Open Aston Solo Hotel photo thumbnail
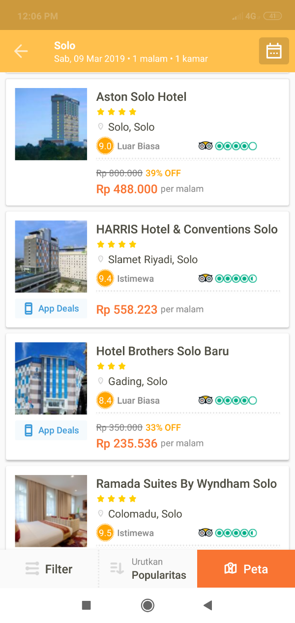 coord(51,124)
